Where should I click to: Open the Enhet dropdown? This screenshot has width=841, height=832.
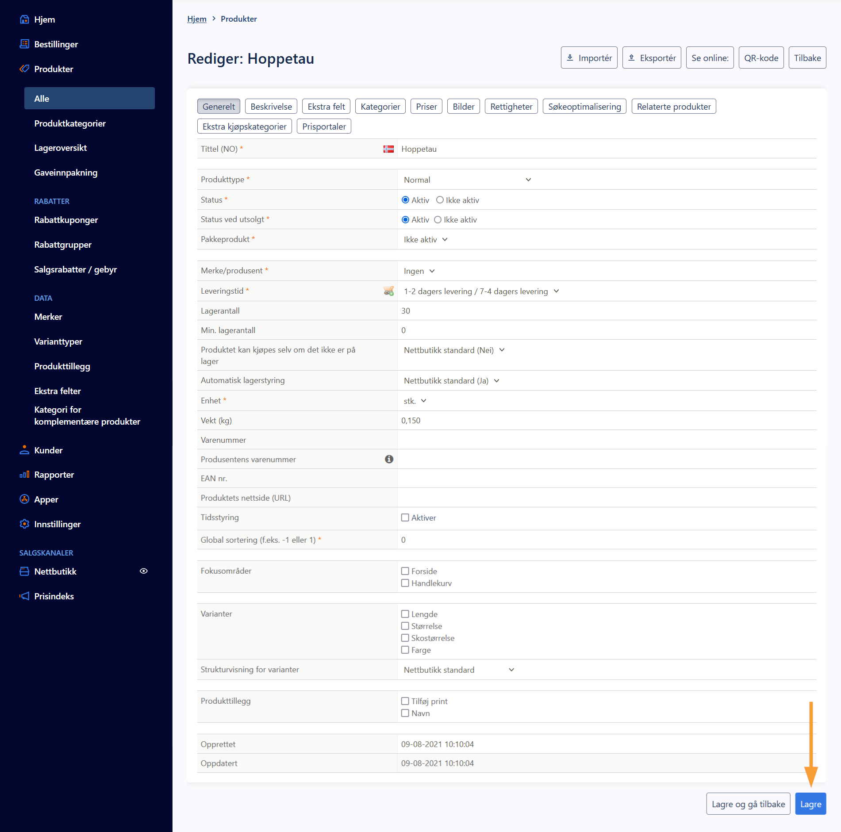tap(415, 401)
